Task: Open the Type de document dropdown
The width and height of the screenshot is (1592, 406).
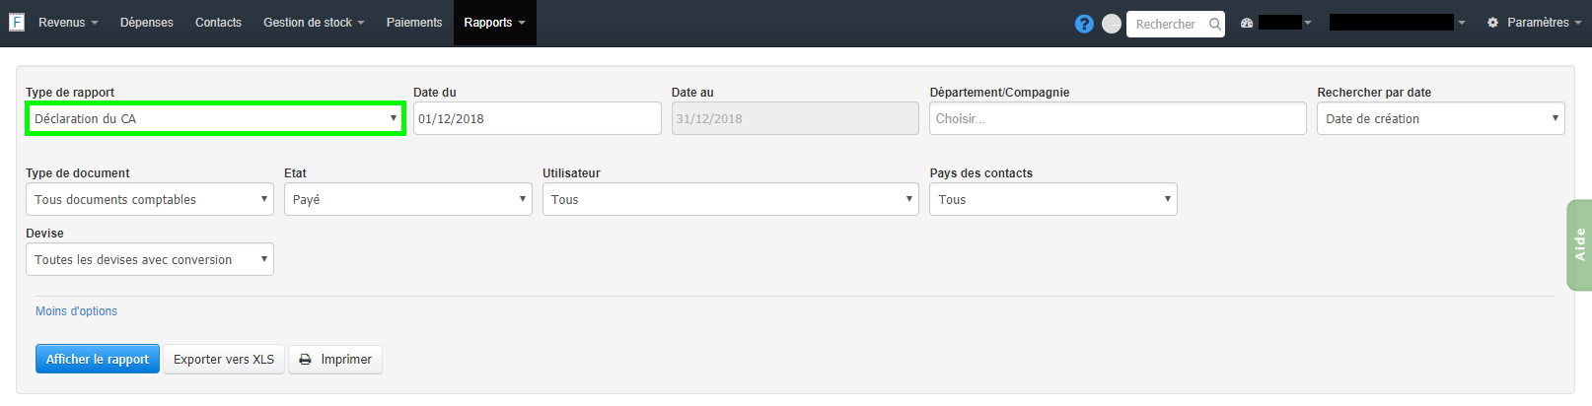Action: (149, 200)
